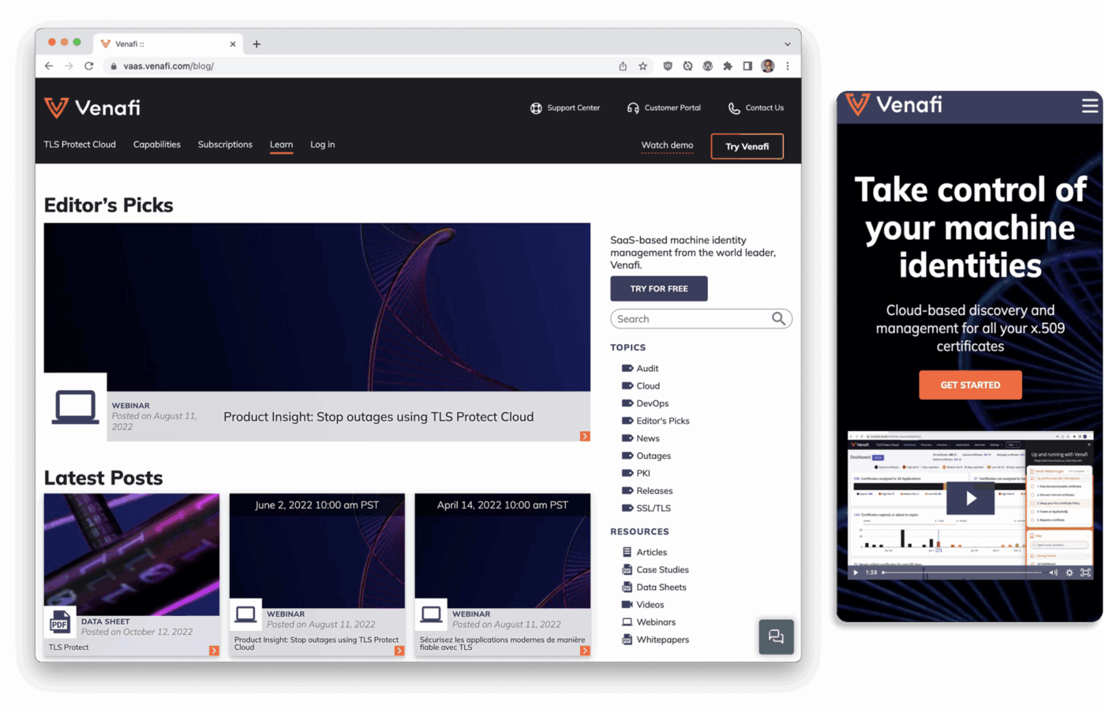Select the Venafi browser tab
1105x713 pixels.
[x=167, y=44]
